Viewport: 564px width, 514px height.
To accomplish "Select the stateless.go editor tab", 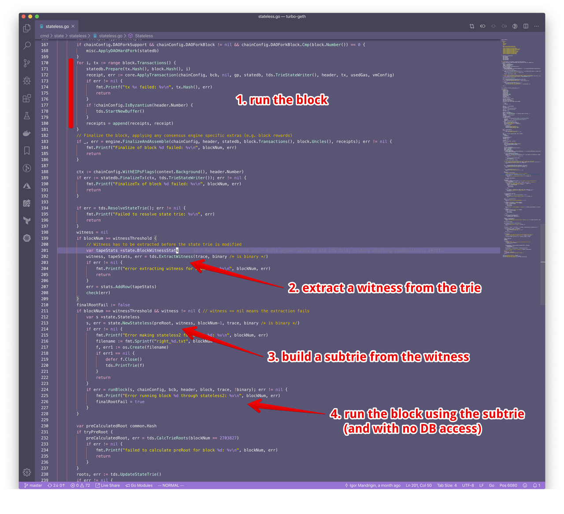I will click(x=57, y=26).
